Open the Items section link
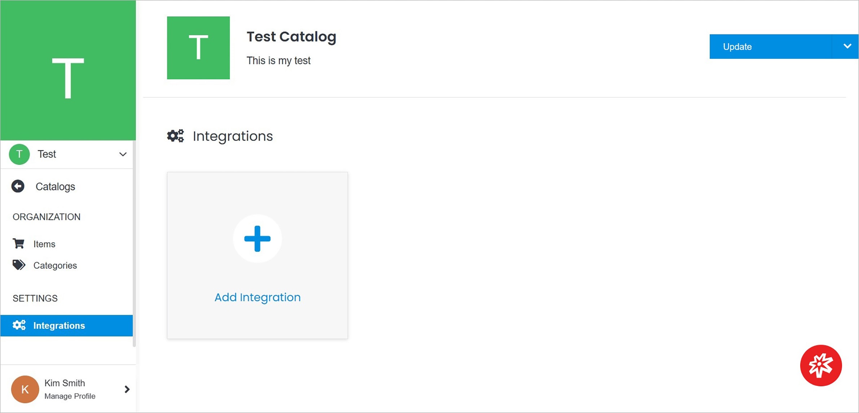Viewport: 859px width, 413px height. (x=44, y=243)
